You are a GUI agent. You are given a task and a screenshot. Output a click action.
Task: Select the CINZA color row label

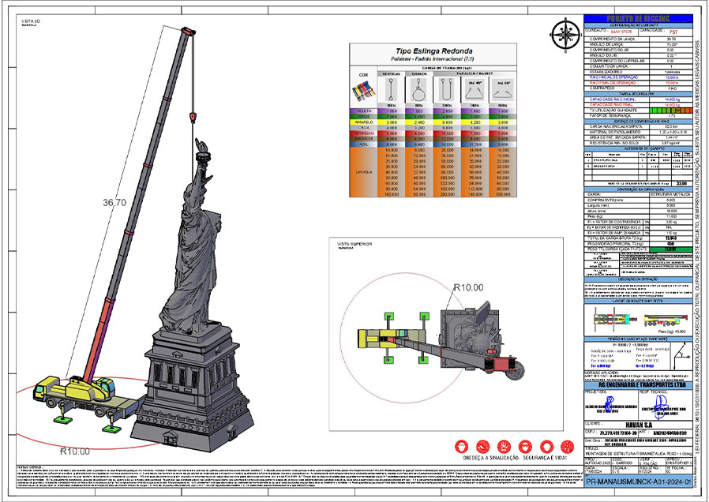[x=363, y=127]
